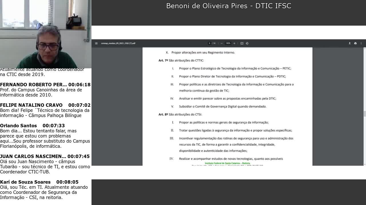This screenshot has height=205, width=366.
Task: Click the fit-to-page icon
Action: (242, 43)
